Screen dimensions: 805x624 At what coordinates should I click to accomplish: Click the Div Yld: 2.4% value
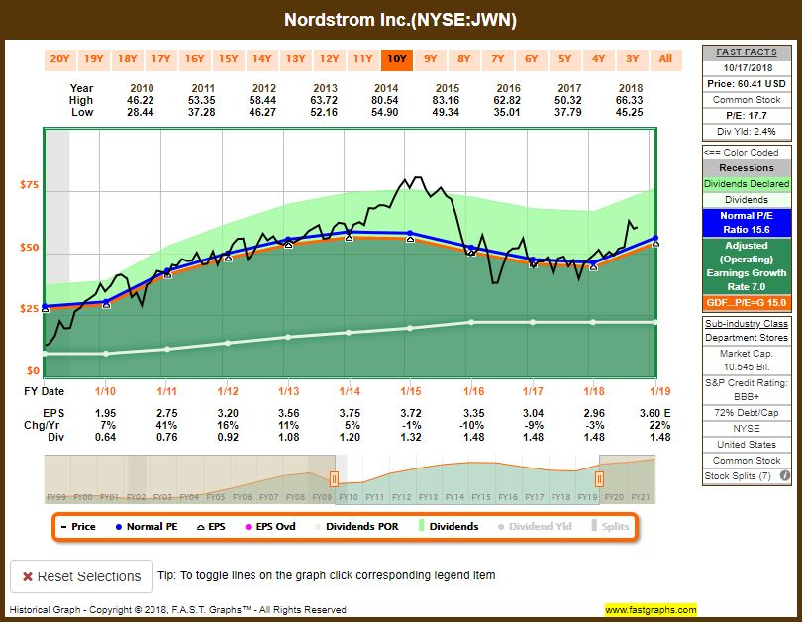click(x=747, y=132)
